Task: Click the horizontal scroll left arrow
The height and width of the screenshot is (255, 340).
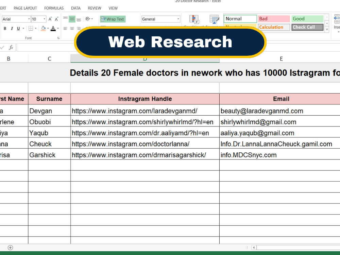Action: pyautogui.click(x=254, y=248)
